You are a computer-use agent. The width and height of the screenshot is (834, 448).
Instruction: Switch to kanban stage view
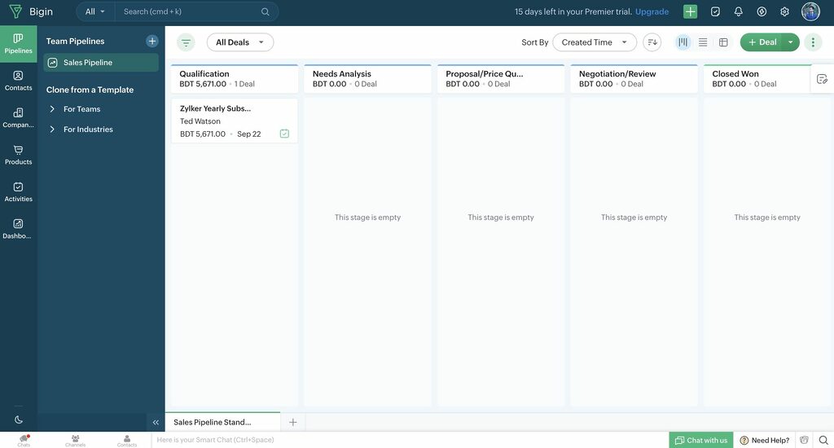click(683, 42)
